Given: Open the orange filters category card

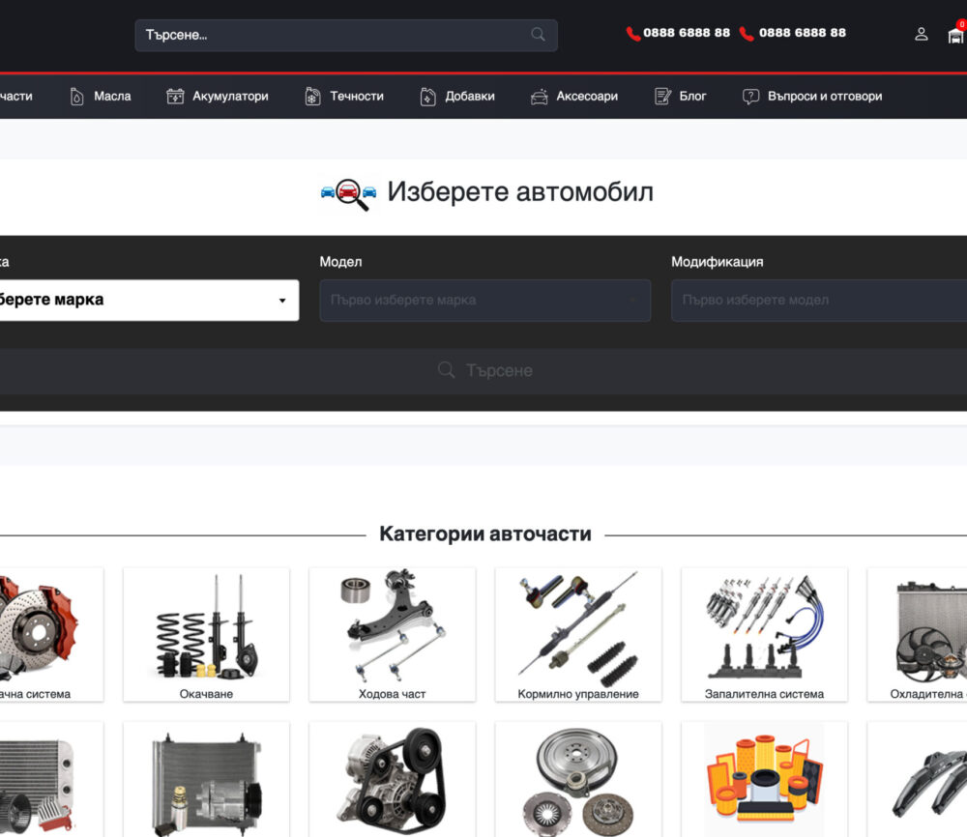Looking at the screenshot, I should coord(764,780).
